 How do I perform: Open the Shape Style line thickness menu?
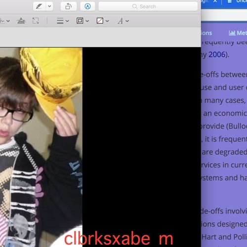pyautogui.click(x=63, y=21)
